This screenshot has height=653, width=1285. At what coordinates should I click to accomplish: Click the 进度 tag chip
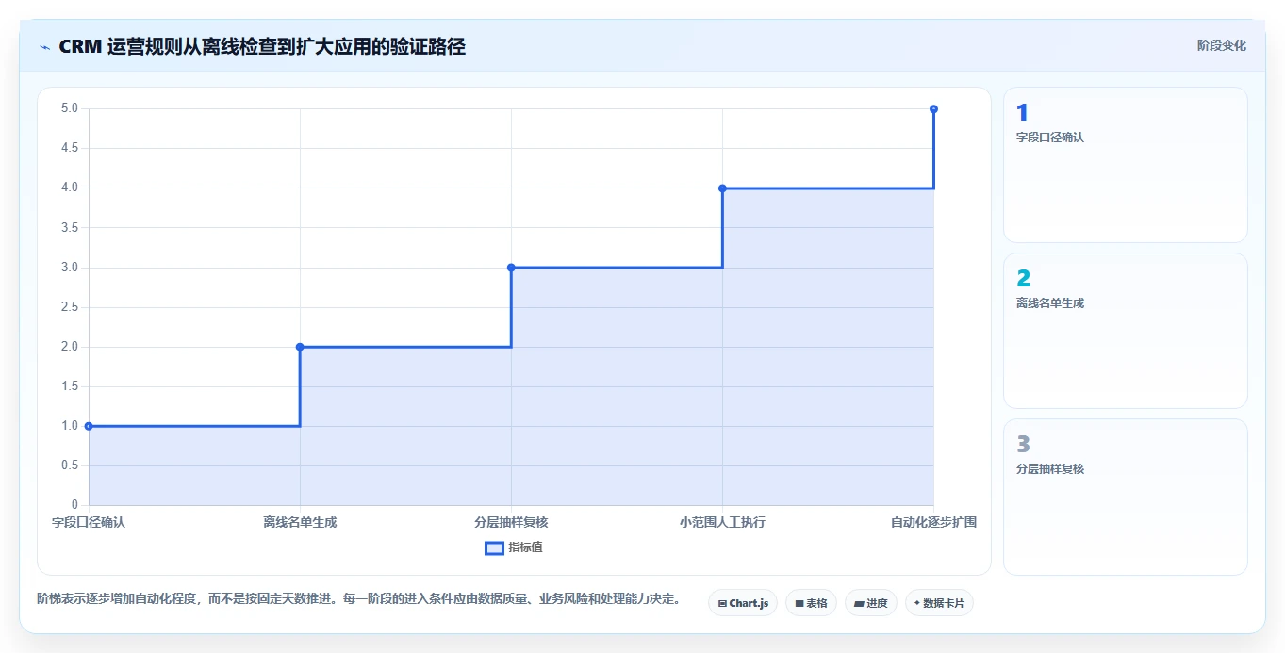pyautogui.click(x=870, y=603)
